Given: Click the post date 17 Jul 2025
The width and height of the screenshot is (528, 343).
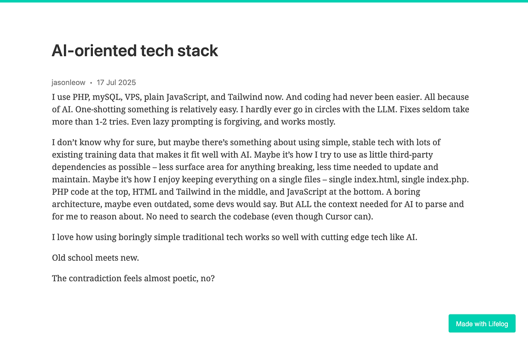Looking at the screenshot, I should [x=116, y=82].
